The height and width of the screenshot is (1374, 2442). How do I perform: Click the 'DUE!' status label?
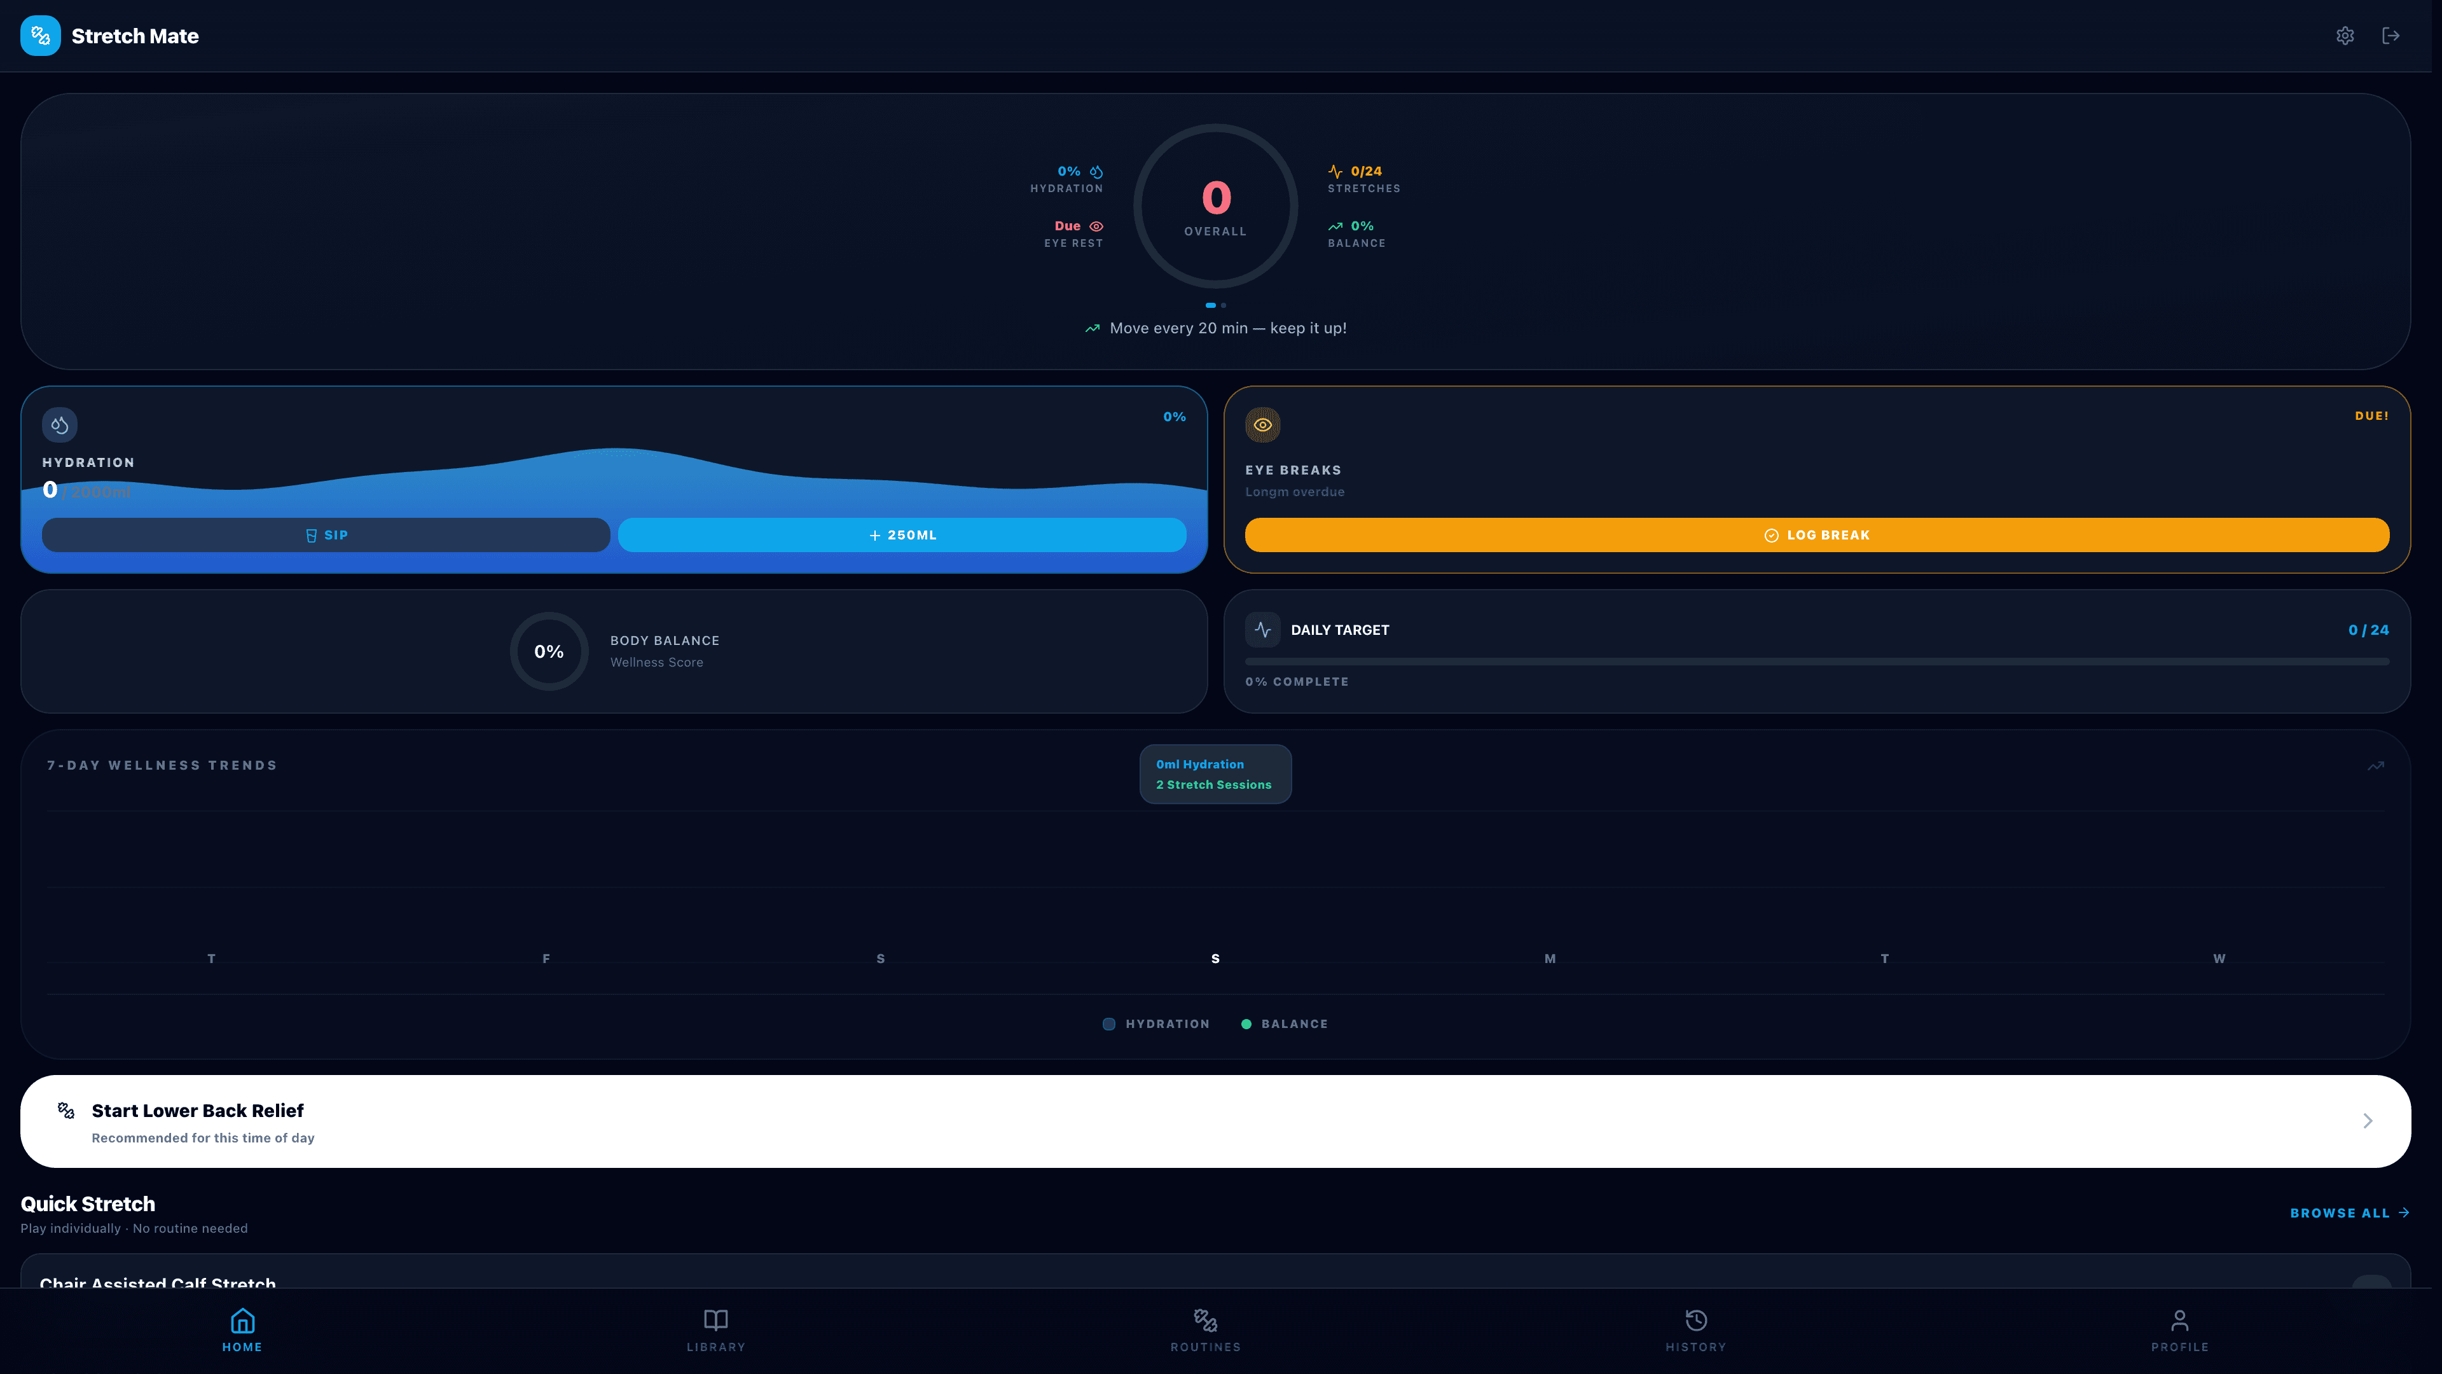(x=2372, y=416)
